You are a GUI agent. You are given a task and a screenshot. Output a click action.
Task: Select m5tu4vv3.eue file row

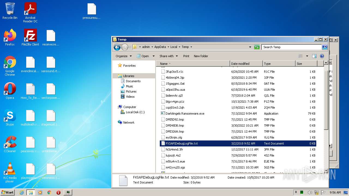[238, 161]
